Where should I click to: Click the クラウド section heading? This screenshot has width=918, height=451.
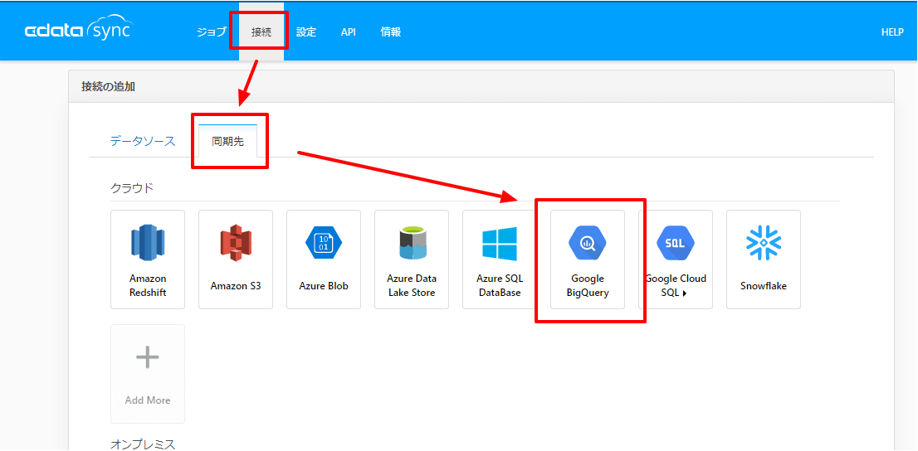tap(132, 187)
